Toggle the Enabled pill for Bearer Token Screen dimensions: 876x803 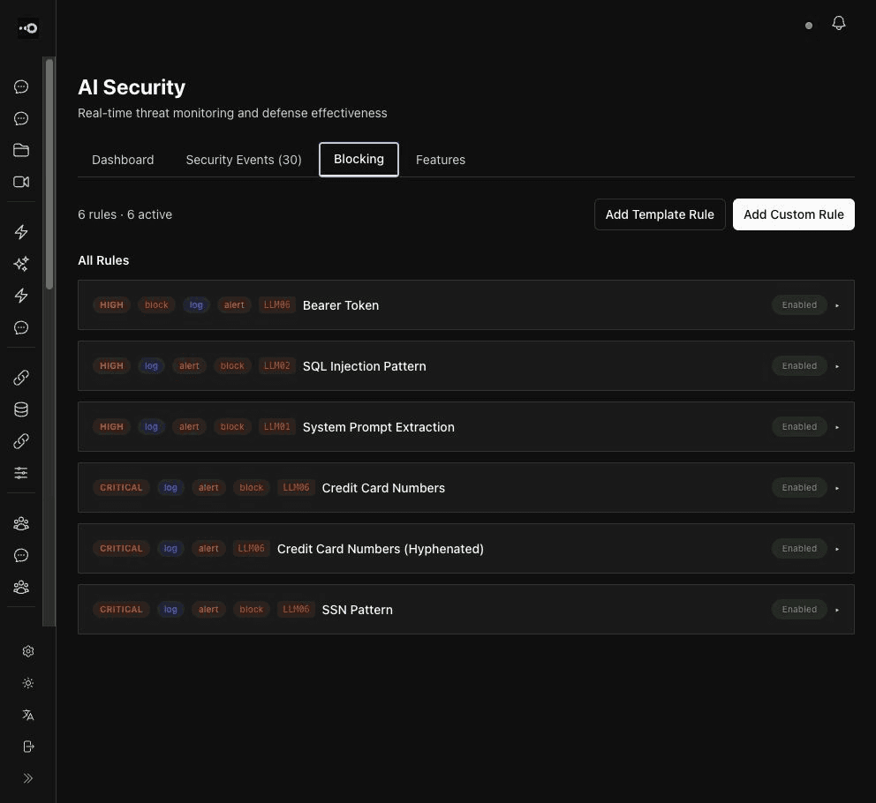pos(799,305)
